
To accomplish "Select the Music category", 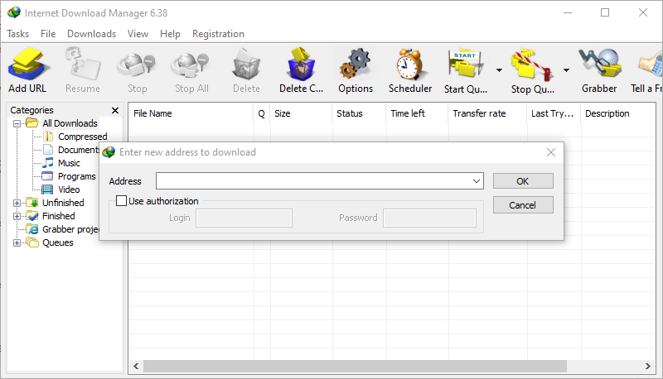I will pyautogui.click(x=69, y=163).
